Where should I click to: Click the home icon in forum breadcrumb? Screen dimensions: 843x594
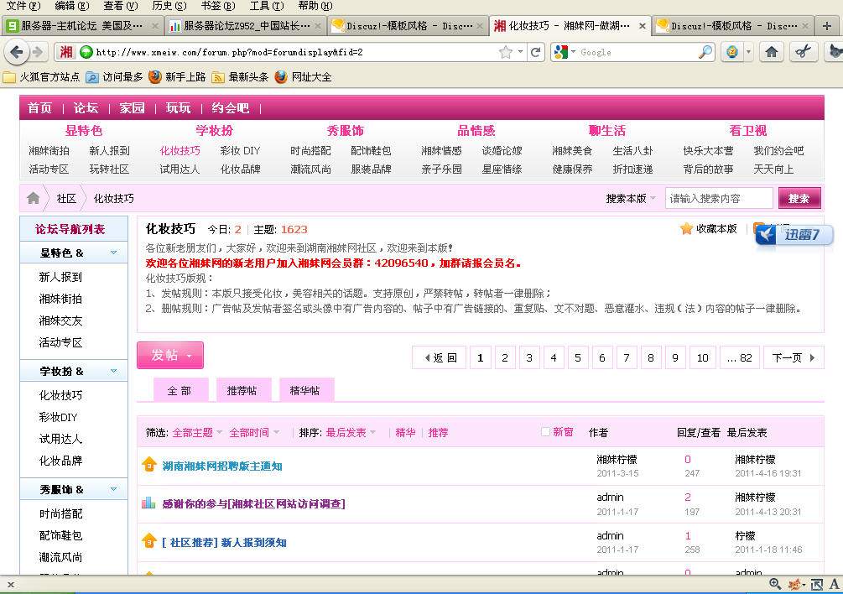(x=34, y=198)
